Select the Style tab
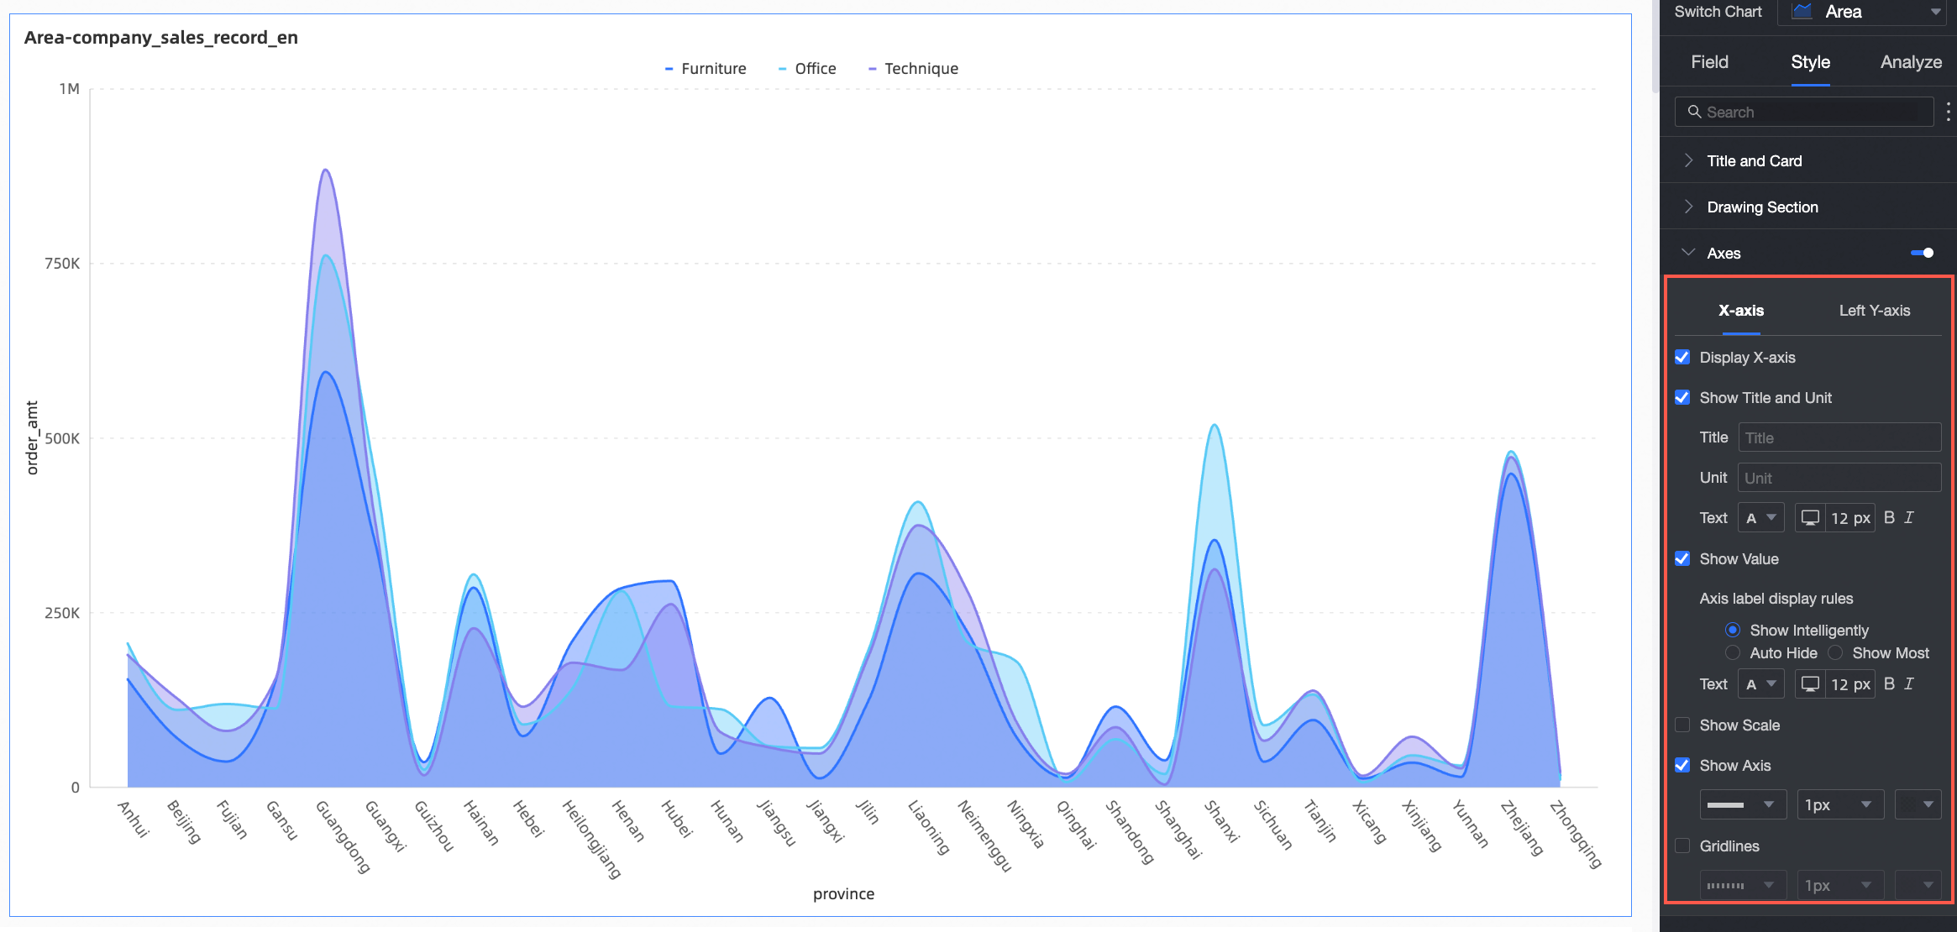1957x932 pixels. click(x=1810, y=62)
